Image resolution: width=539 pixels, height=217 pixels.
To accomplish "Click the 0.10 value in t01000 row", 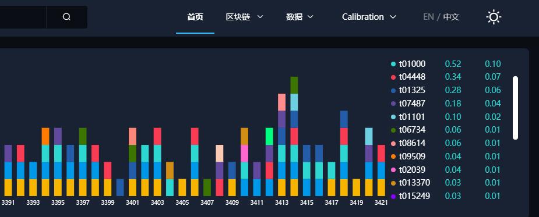I will 493,64.
